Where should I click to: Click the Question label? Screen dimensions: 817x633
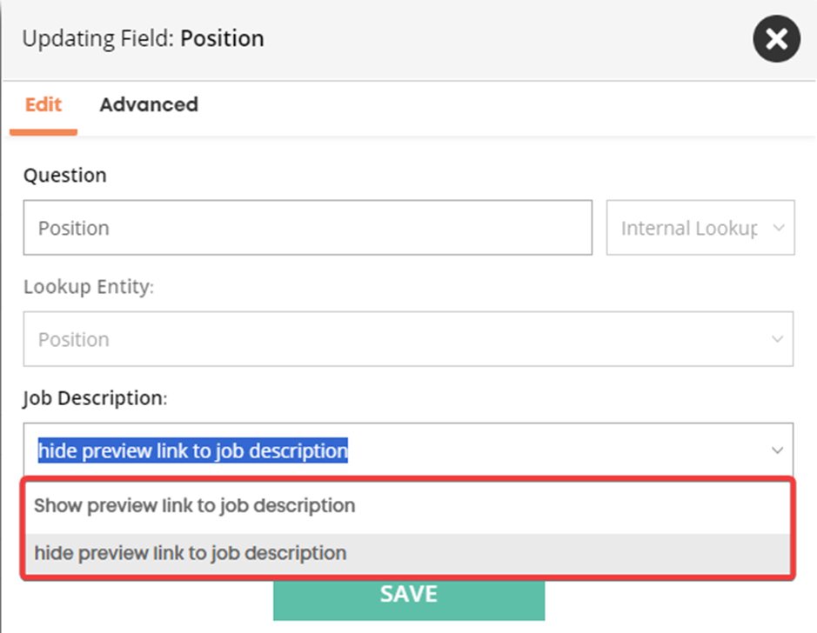[65, 175]
